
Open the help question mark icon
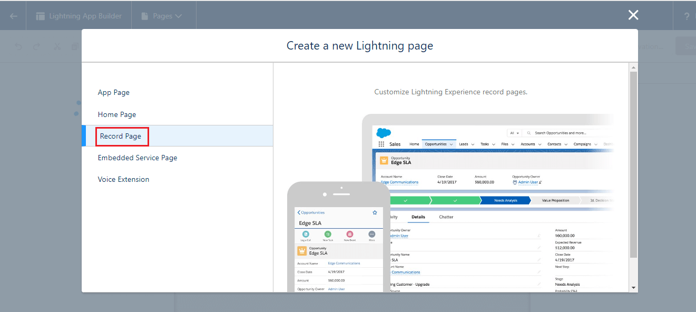point(686,15)
